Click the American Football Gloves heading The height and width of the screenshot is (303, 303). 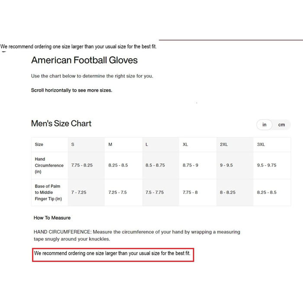point(84,60)
